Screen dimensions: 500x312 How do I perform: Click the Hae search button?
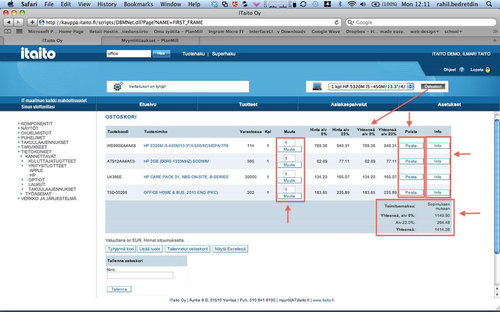(161, 54)
